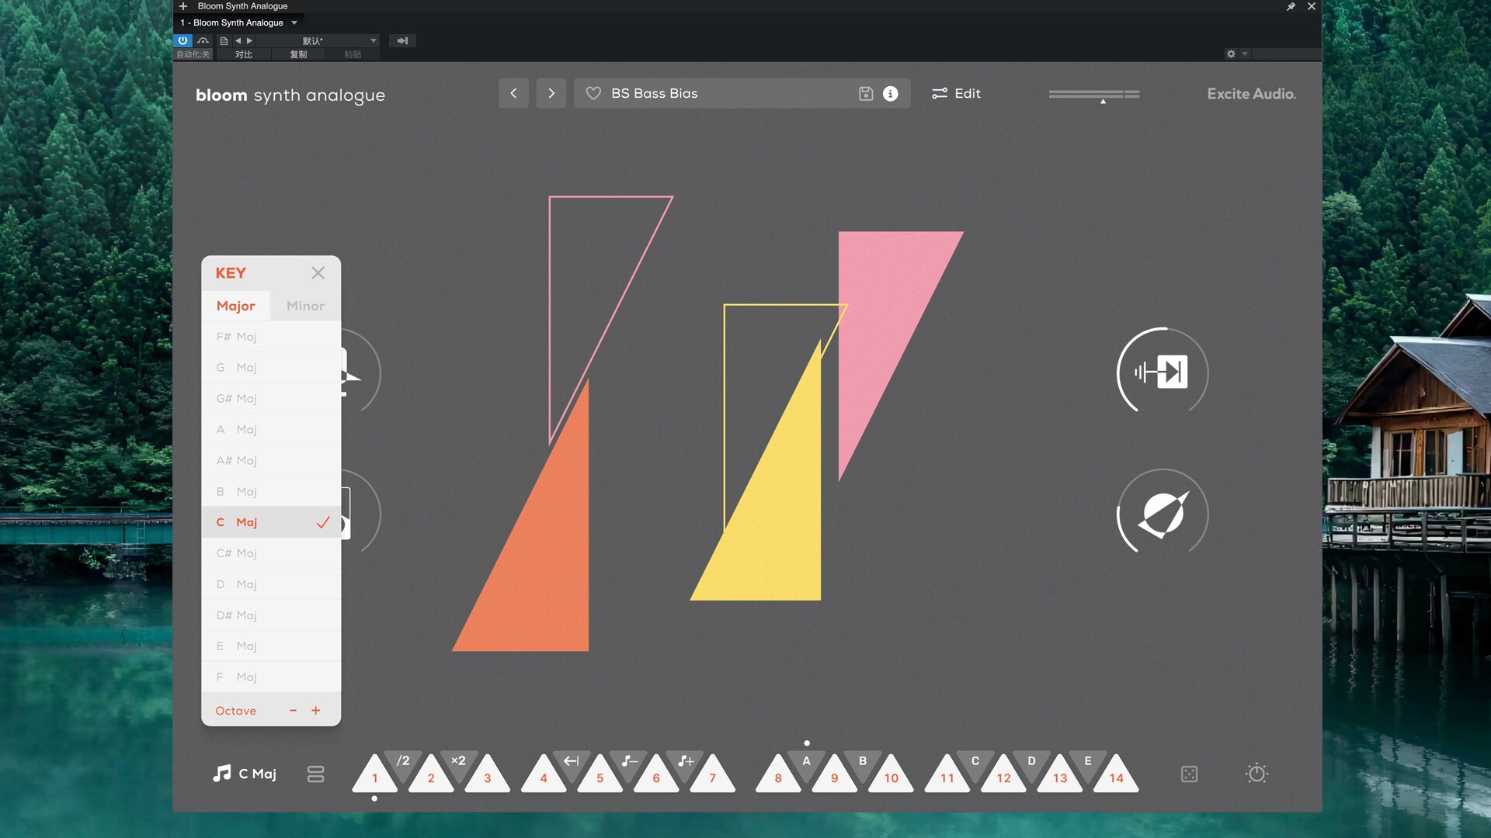Select F Maj key
Screen dimensions: 1491x838
271,677
